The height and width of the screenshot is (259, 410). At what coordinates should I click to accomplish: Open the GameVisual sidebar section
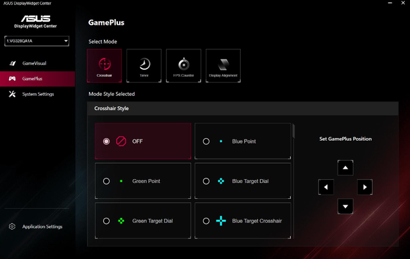(x=34, y=63)
